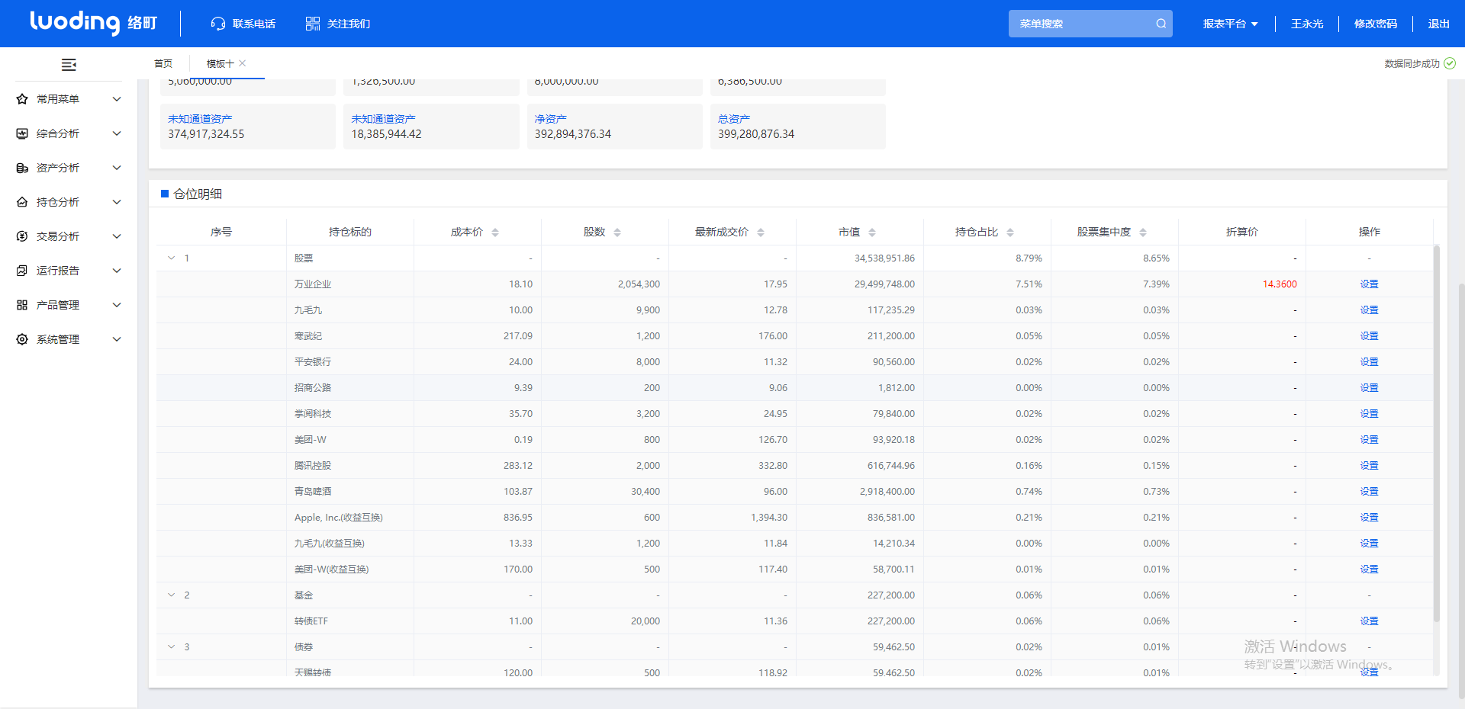
Task: Close the 模板十 tab
Action: 242,63
